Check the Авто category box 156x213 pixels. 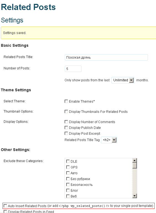pos(68,173)
